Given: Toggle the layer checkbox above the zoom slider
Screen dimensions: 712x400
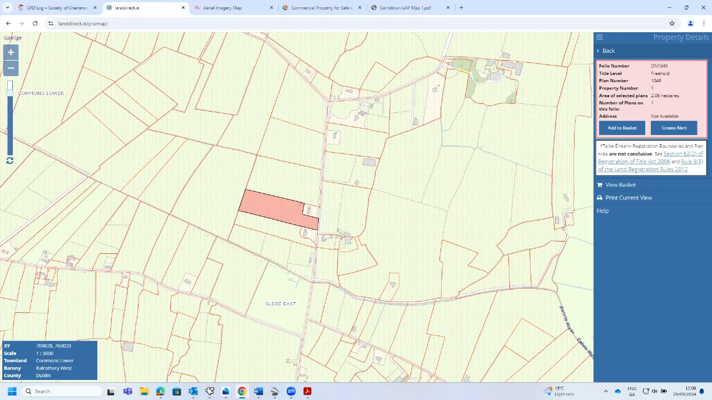Looking at the screenshot, I should click(x=9, y=84).
